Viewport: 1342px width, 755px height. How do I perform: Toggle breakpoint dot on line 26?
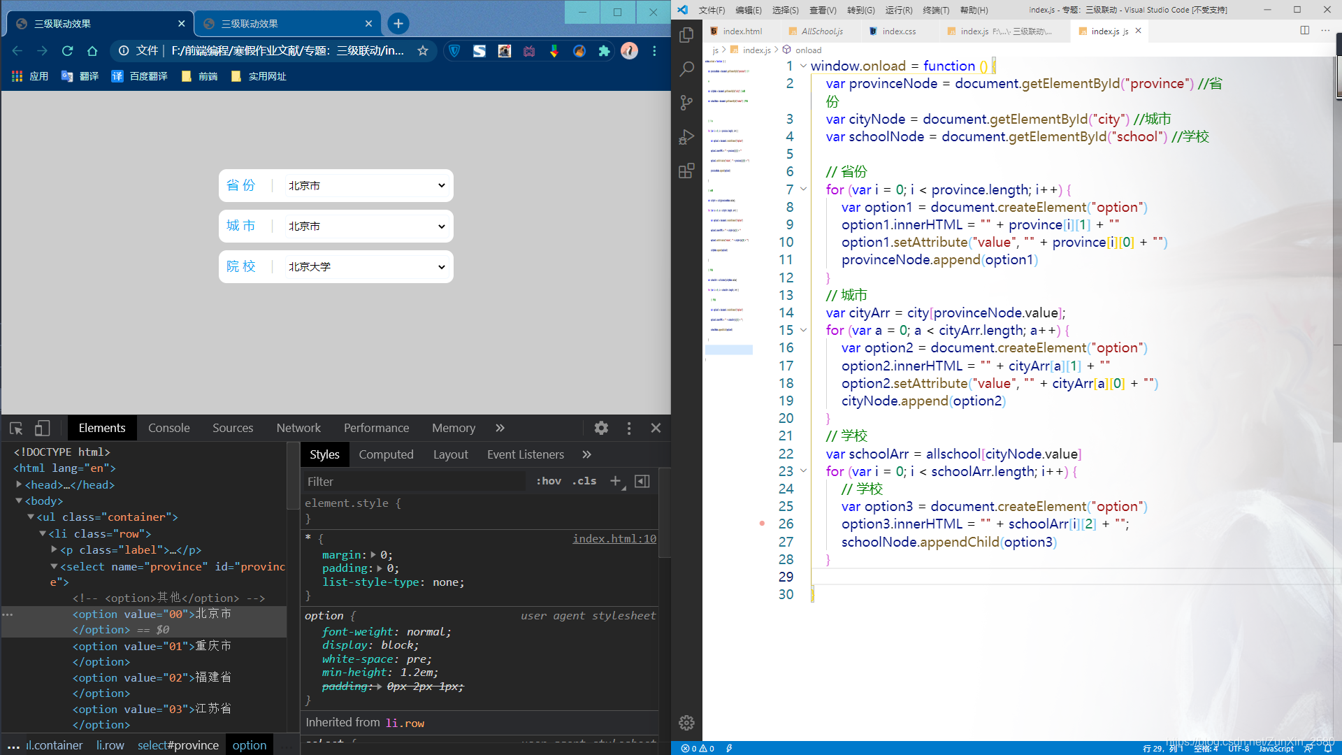(x=762, y=524)
